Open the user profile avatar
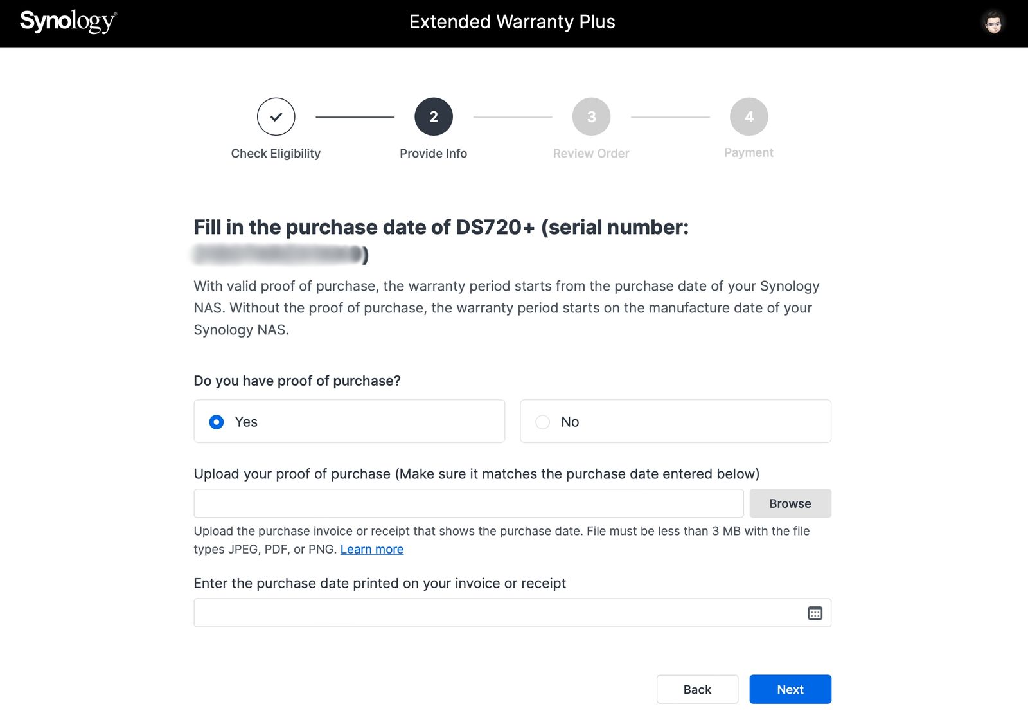Image resolution: width=1028 pixels, height=722 pixels. tap(993, 23)
